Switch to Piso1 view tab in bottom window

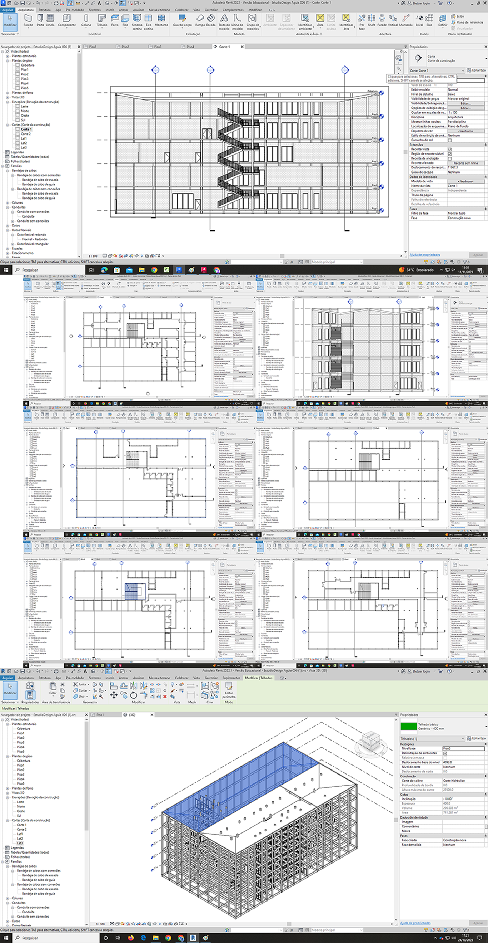(x=100, y=714)
